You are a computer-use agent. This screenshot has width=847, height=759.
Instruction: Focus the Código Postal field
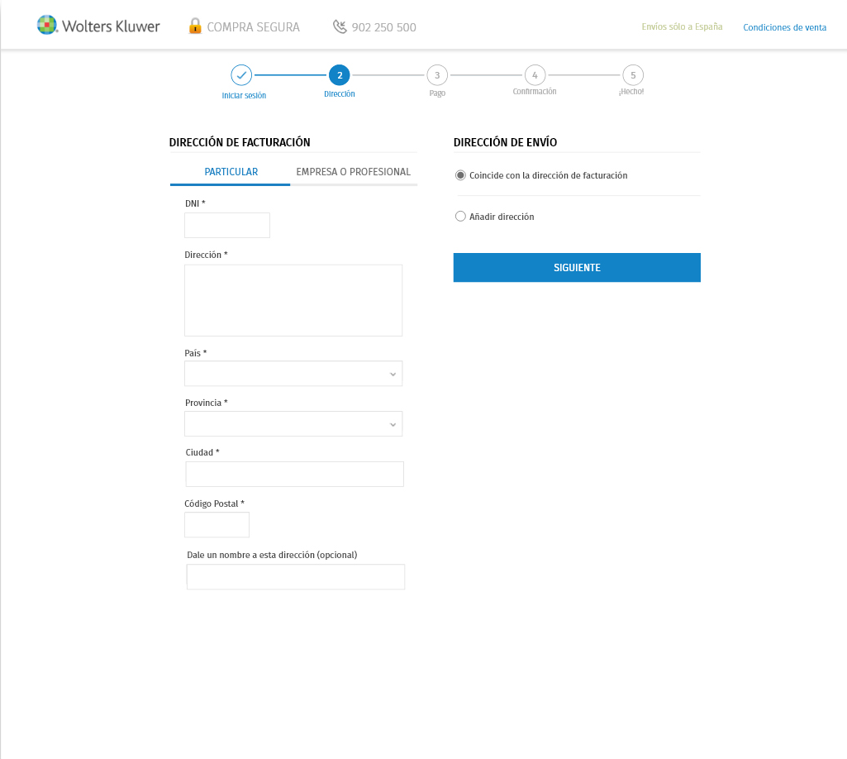click(x=217, y=524)
